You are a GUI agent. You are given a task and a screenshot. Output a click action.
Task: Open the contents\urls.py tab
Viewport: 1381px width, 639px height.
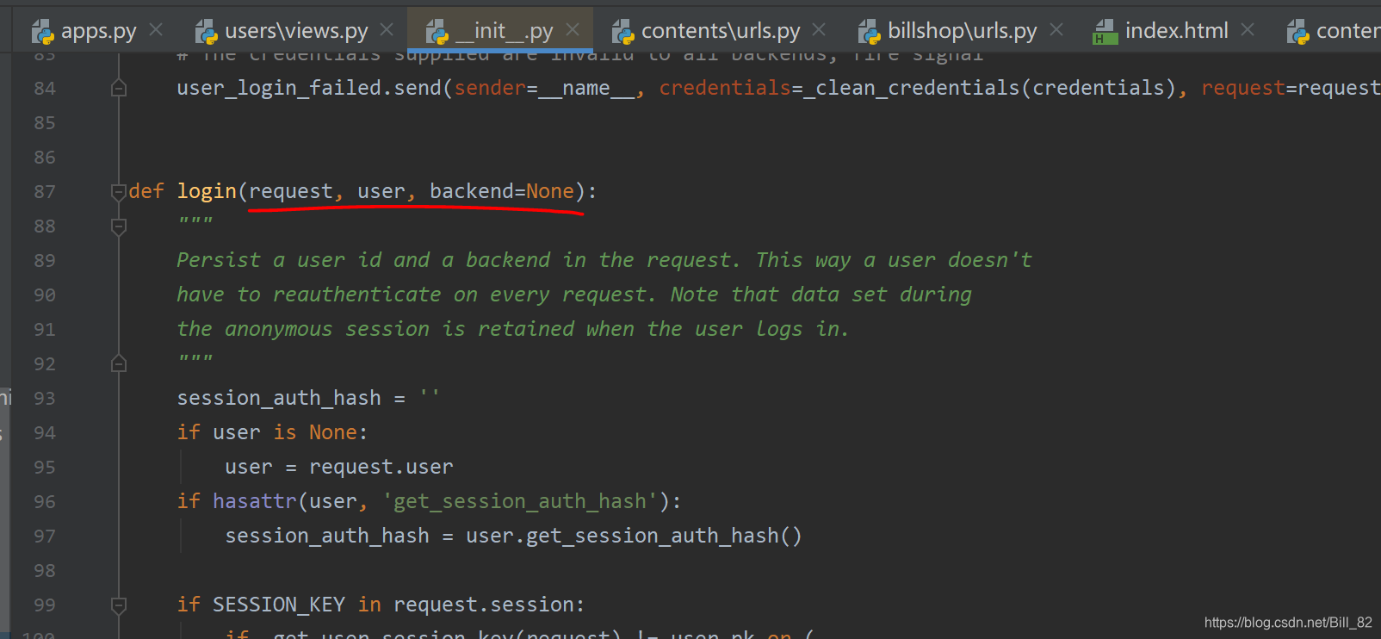tap(720, 31)
